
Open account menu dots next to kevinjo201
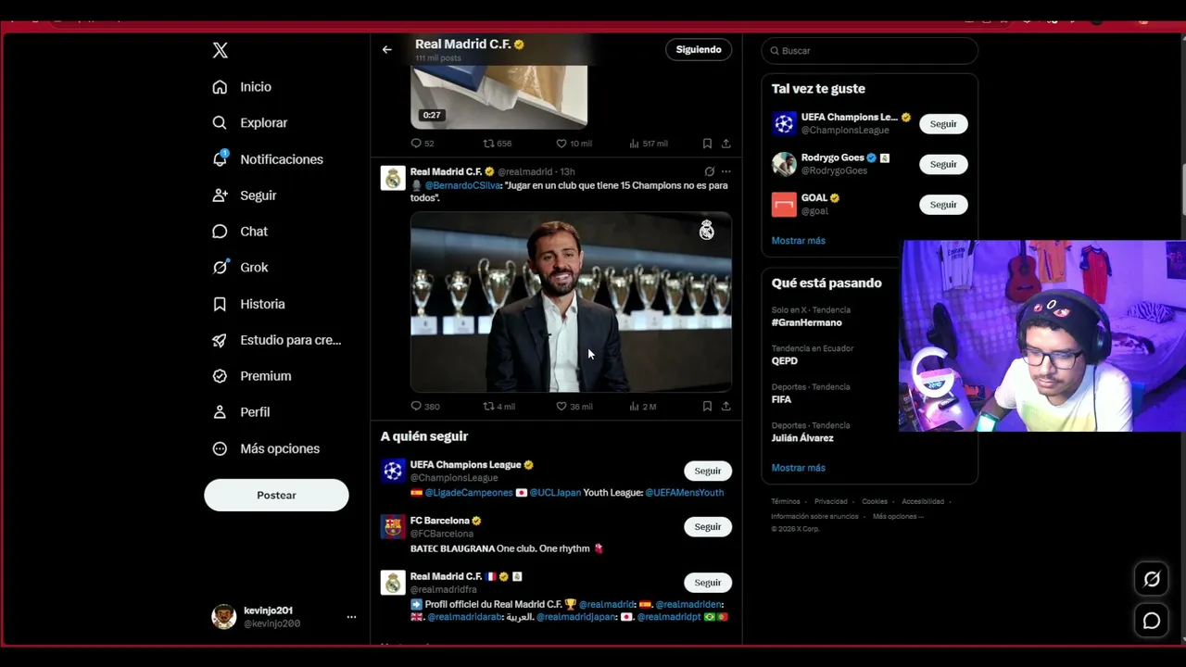(x=351, y=617)
